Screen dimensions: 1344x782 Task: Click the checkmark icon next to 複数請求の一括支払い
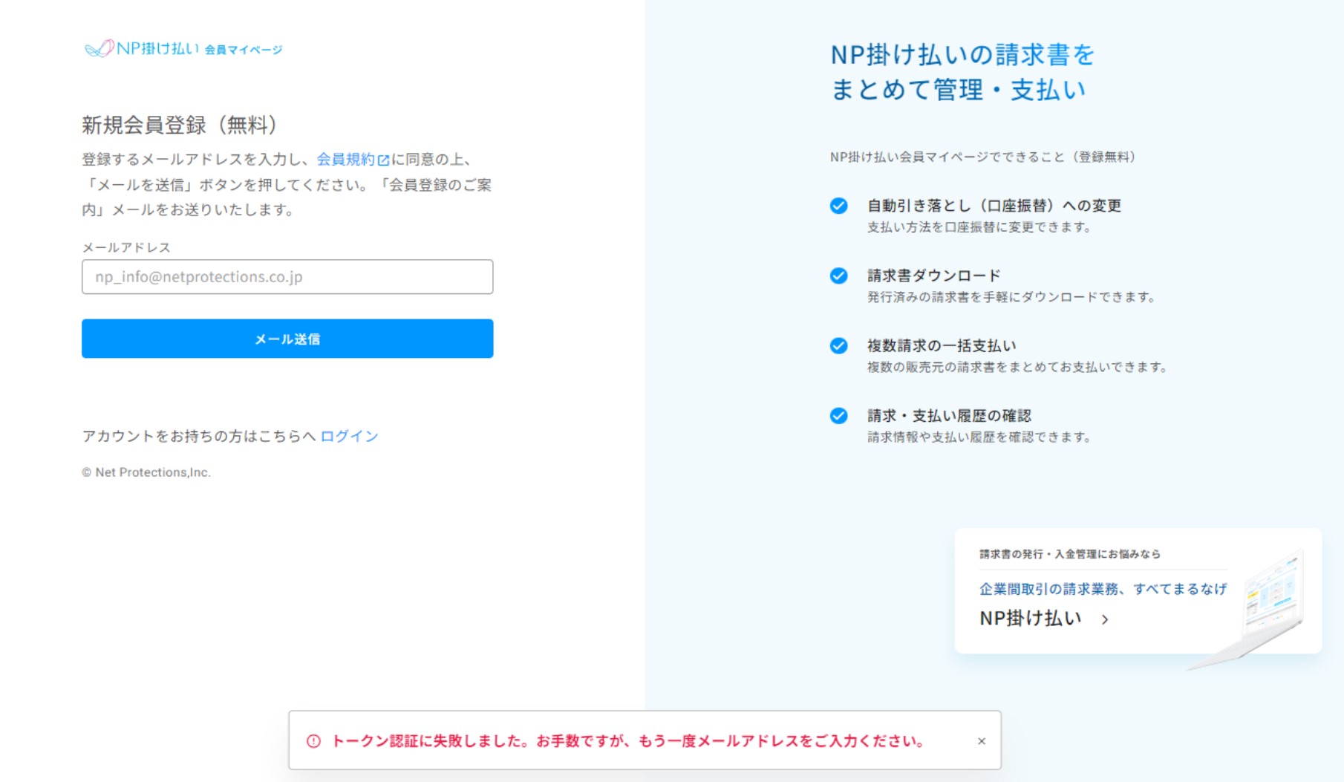[x=840, y=345]
